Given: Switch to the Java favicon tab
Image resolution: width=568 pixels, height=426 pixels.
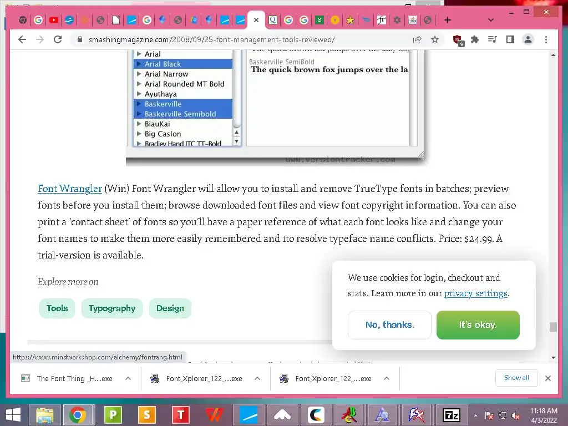Looking at the screenshot, I should coord(412,20).
